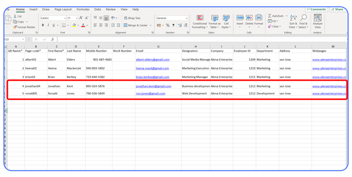Apply Percent Style format
The height and width of the screenshot is (177, 352).
pyautogui.click(x=168, y=25)
